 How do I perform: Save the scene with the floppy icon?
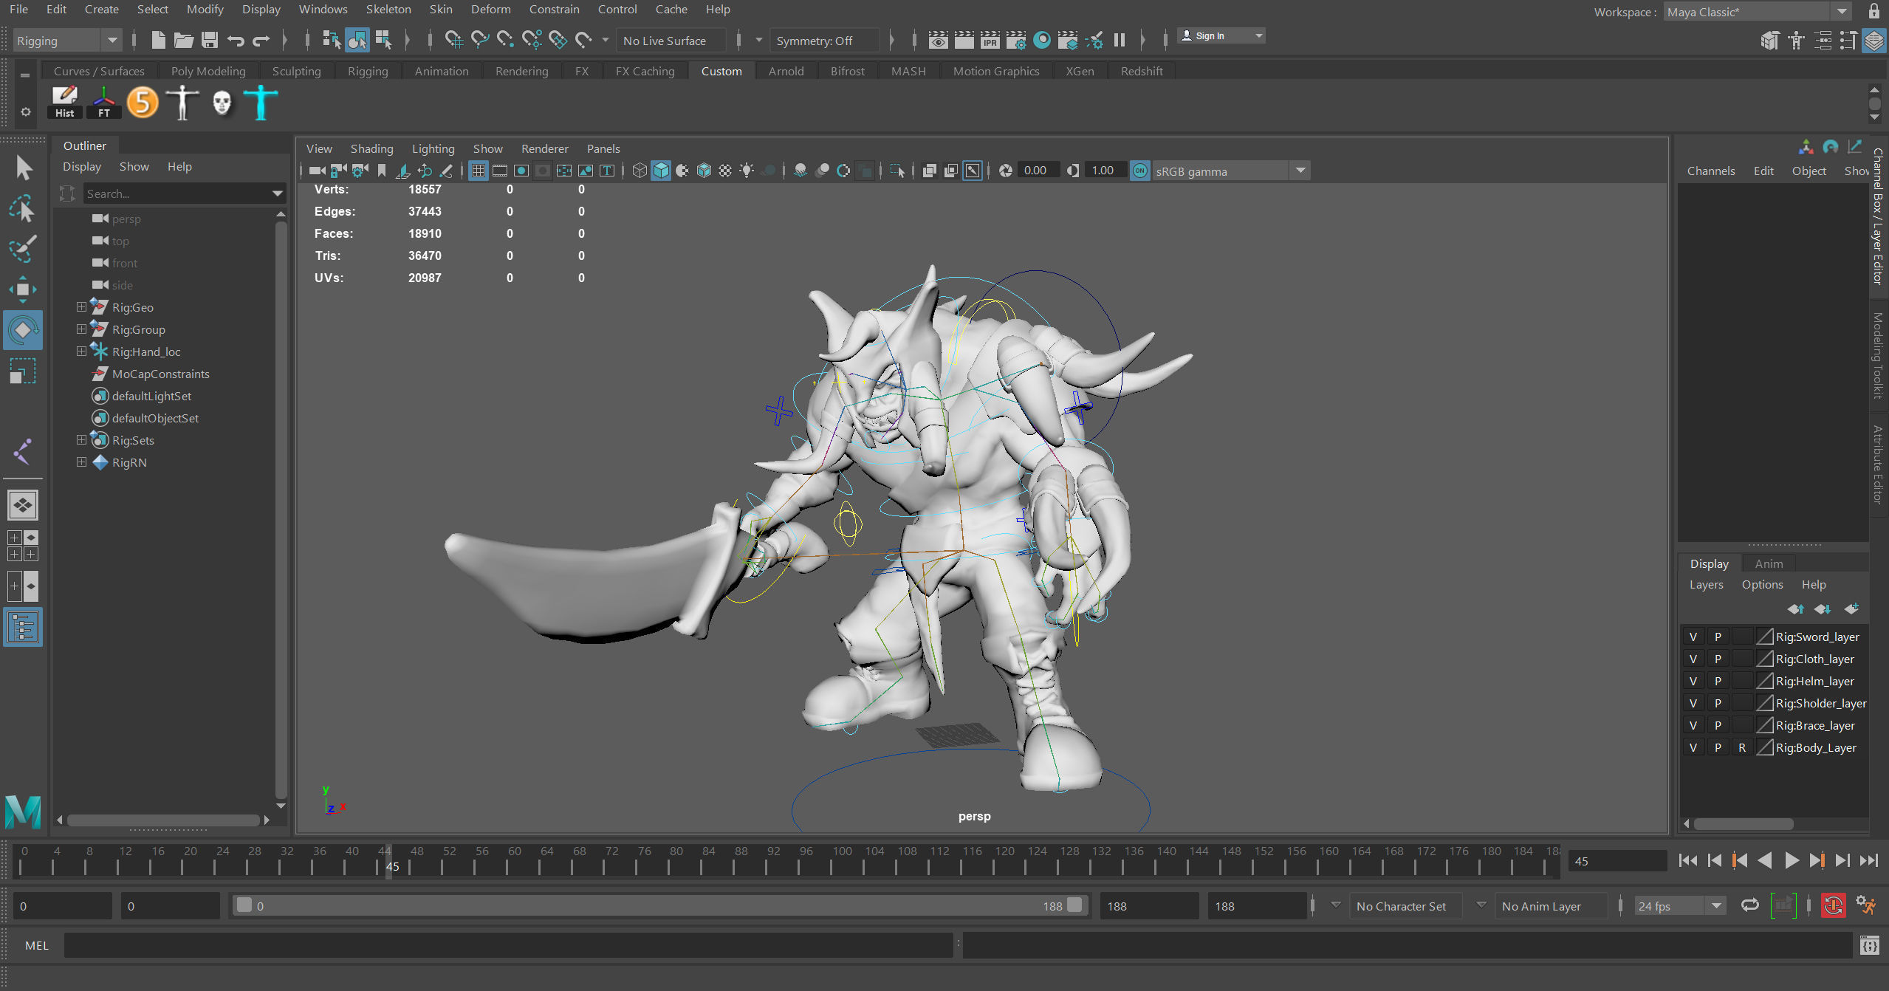(x=210, y=40)
